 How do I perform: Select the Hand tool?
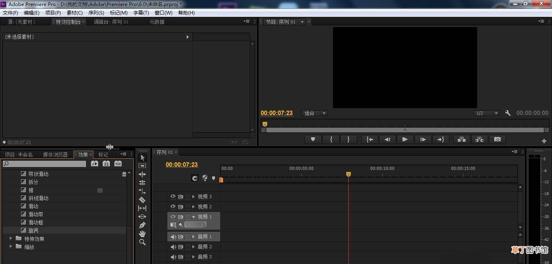coord(142,234)
